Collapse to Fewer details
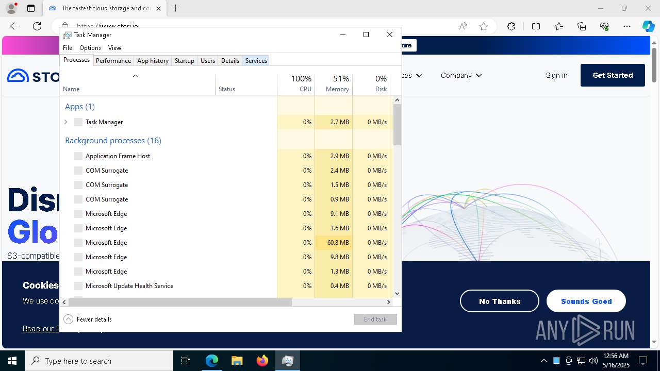The image size is (660, 371). point(88,319)
